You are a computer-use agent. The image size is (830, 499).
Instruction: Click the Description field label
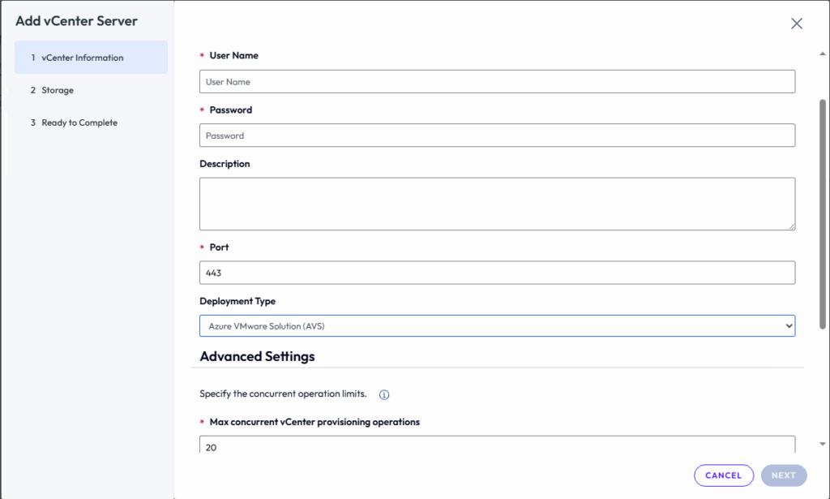pos(225,164)
